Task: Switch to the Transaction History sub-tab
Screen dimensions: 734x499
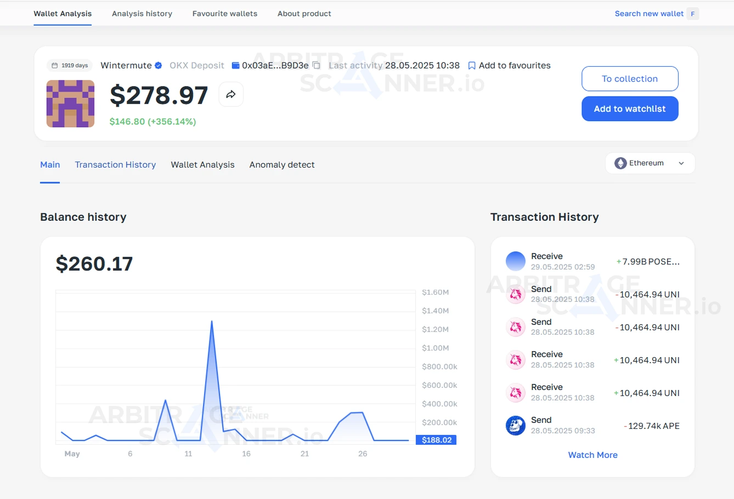Action: click(x=115, y=165)
